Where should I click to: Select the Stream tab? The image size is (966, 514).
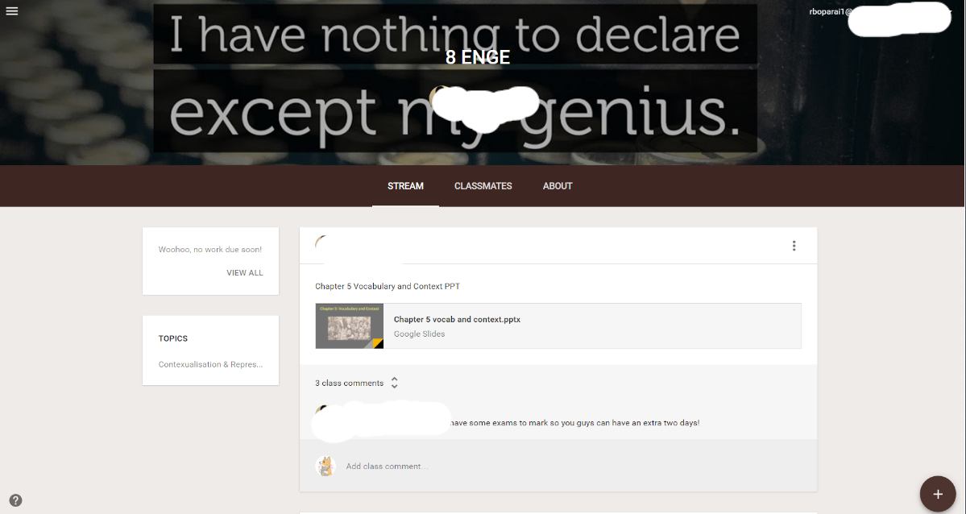point(405,185)
